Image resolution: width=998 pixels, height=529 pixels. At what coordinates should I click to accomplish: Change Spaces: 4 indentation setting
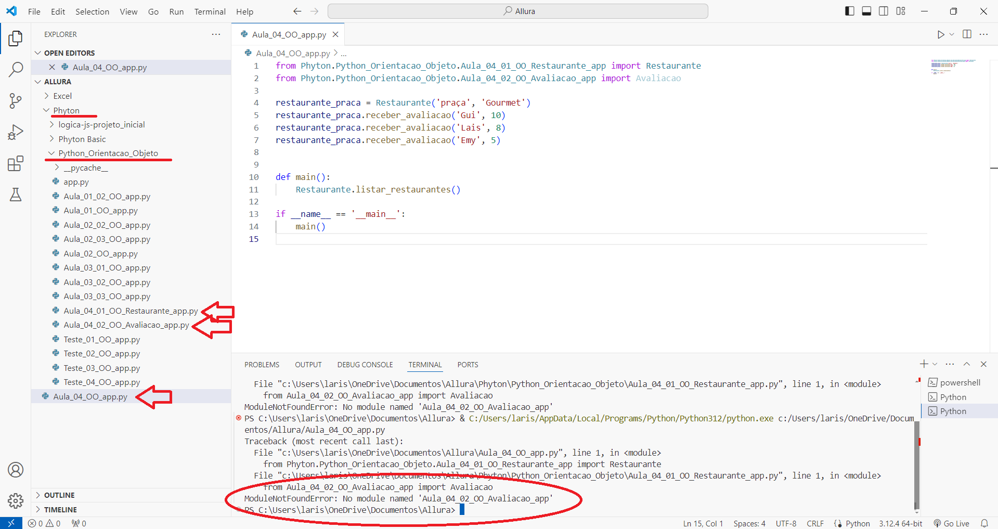click(749, 523)
